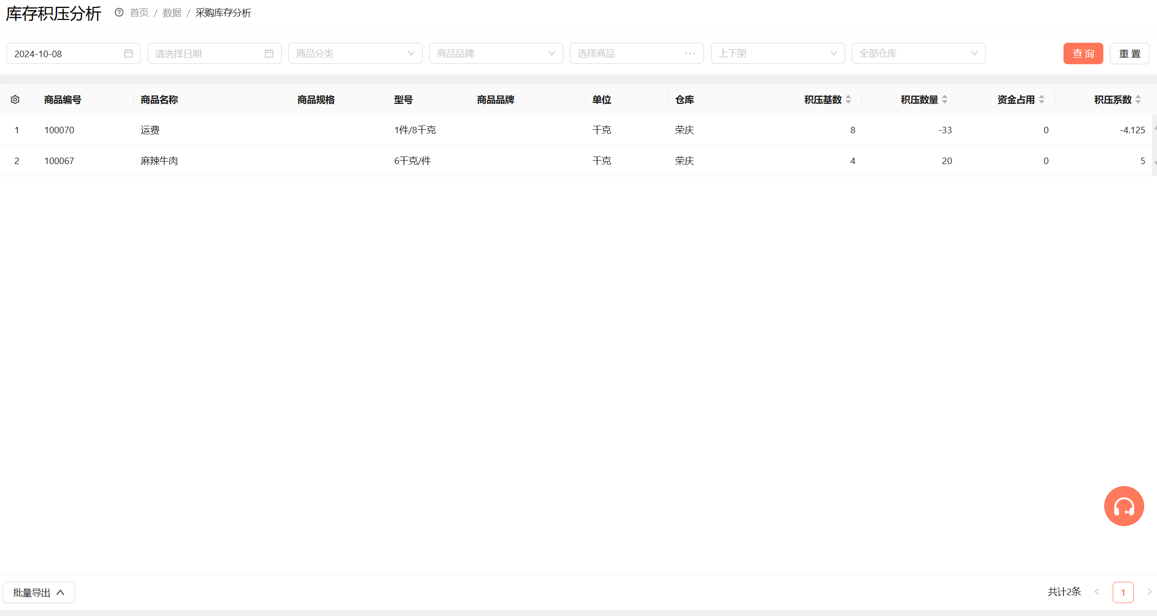Click model cell 6千克/件
Image resolution: width=1157 pixels, height=616 pixels.
[413, 161]
